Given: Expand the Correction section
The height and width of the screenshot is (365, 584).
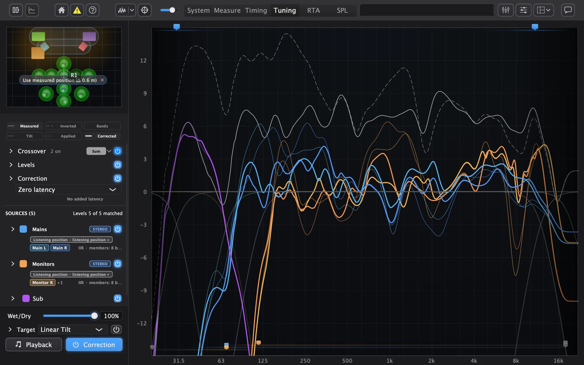Looking at the screenshot, I should pyautogui.click(x=11, y=179).
